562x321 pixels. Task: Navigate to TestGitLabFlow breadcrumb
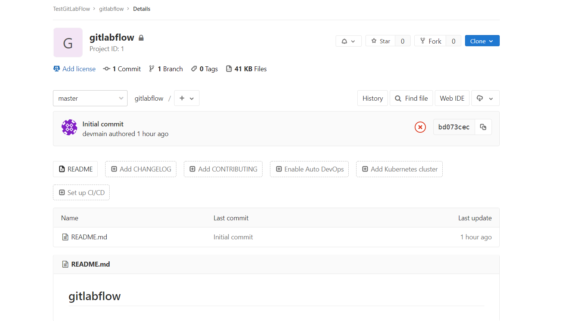tap(71, 9)
